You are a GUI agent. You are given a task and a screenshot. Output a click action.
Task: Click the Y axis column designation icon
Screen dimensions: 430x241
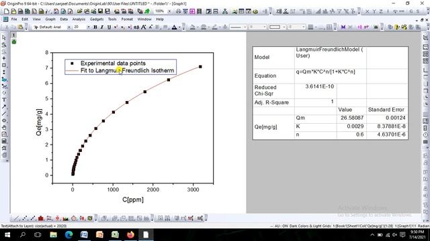click(374, 11)
